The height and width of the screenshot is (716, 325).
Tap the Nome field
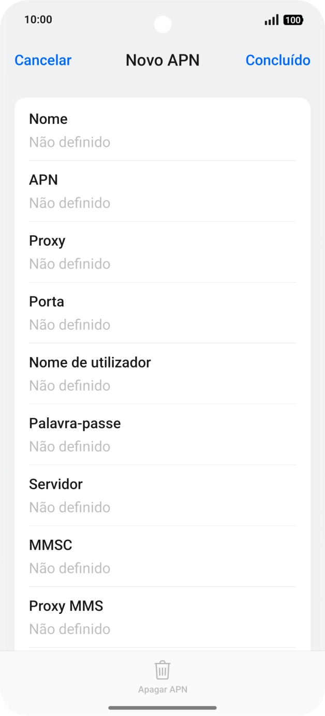pyautogui.click(x=163, y=130)
